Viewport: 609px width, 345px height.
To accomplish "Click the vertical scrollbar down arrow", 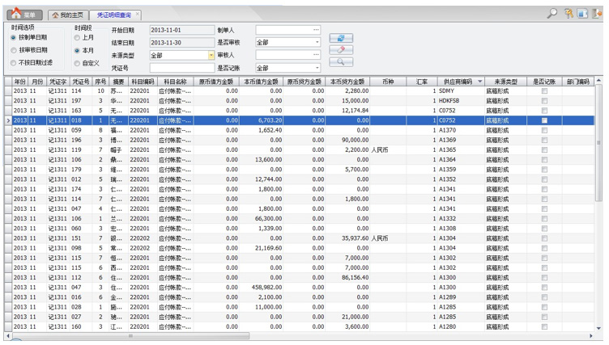I will click(x=598, y=328).
